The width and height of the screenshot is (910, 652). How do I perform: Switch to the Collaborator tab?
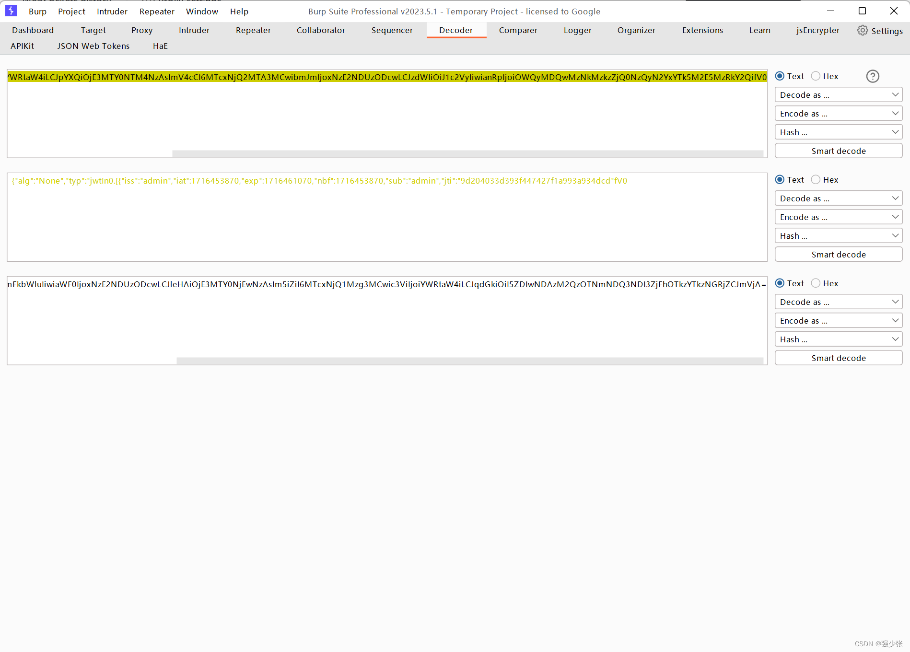point(321,30)
